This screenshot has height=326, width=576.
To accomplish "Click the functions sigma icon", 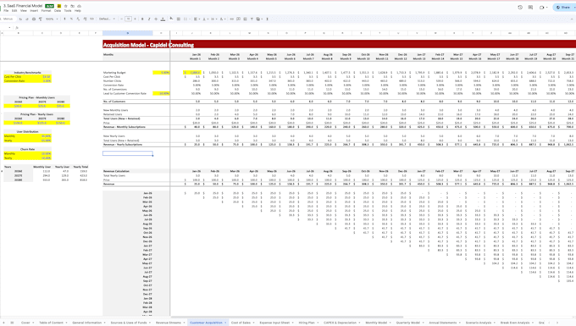I will 267,19.
